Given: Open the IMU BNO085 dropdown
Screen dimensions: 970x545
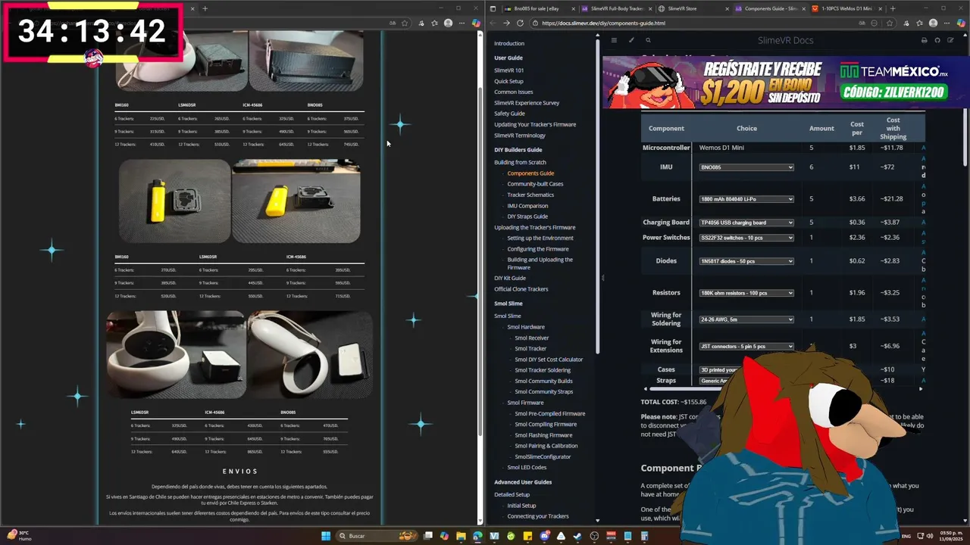Looking at the screenshot, I should (746, 167).
